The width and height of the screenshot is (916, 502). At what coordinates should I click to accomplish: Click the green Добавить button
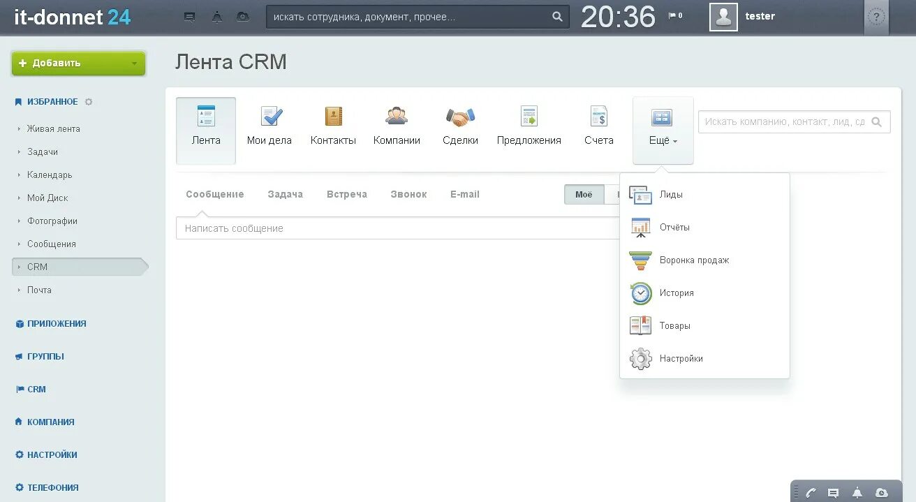coord(78,63)
